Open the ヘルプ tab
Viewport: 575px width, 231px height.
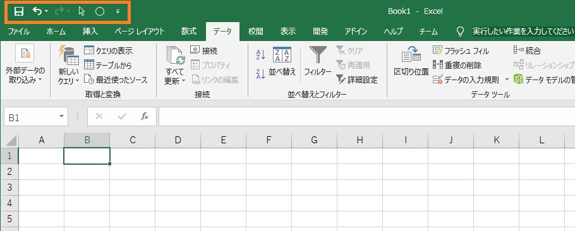[x=393, y=32]
